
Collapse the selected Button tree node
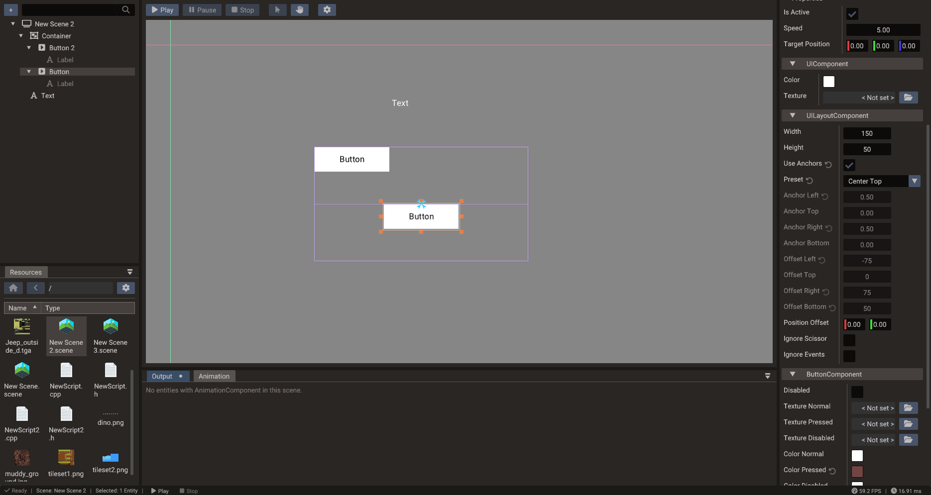tap(29, 71)
